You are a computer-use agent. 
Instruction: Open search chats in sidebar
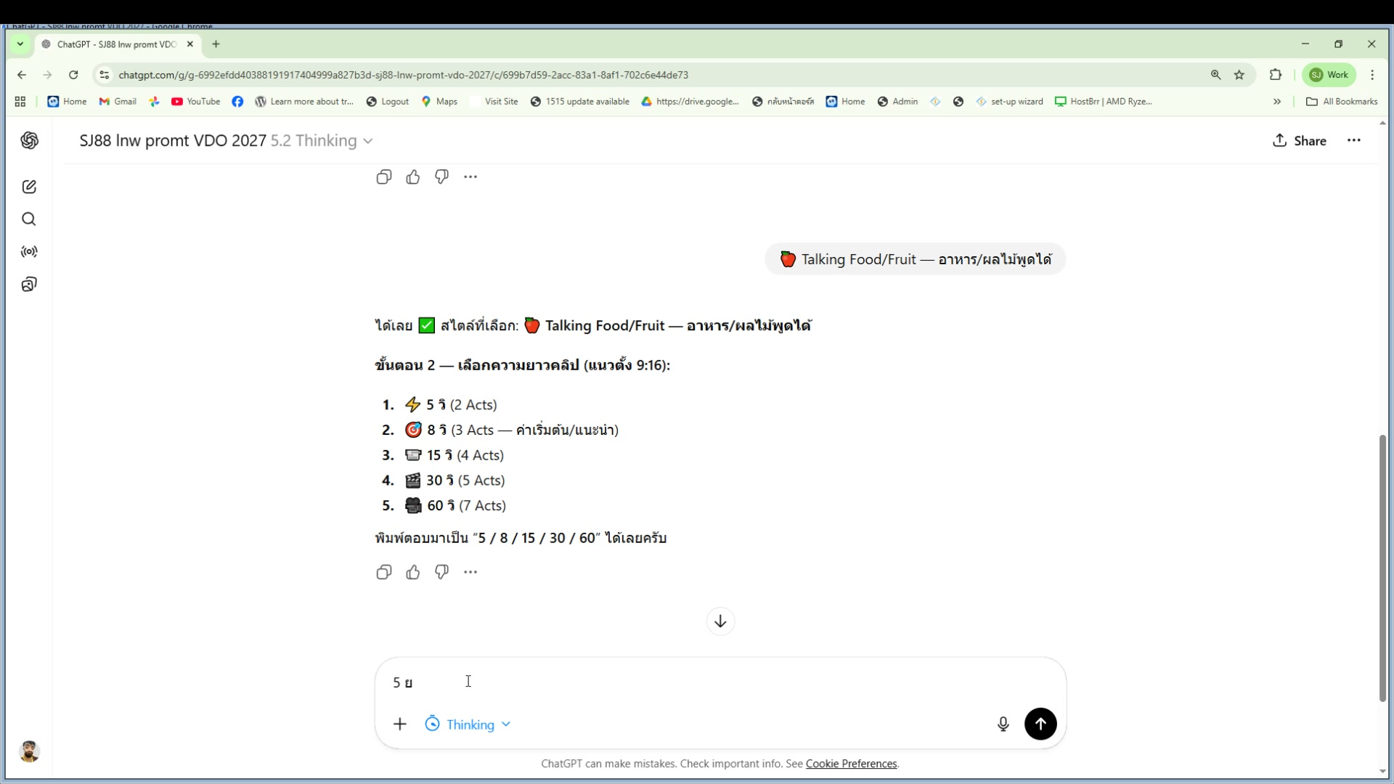pyautogui.click(x=29, y=219)
